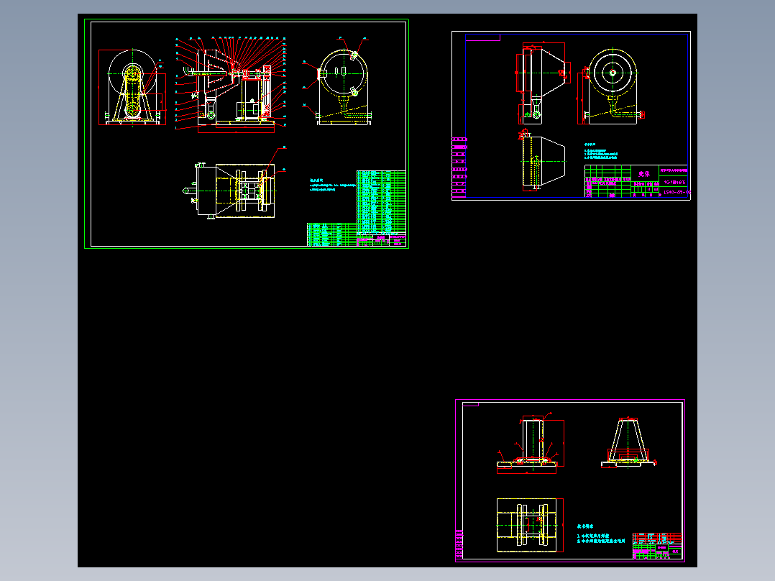Click the cyan technical notes on the 壳体 sheet
The width and height of the screenshot is (775, 581).
click(x=601, y=151)
